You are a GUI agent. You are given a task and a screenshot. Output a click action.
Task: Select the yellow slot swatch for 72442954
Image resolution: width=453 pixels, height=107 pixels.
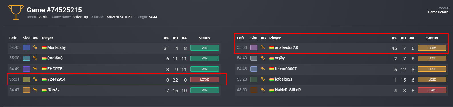[26, 79]
